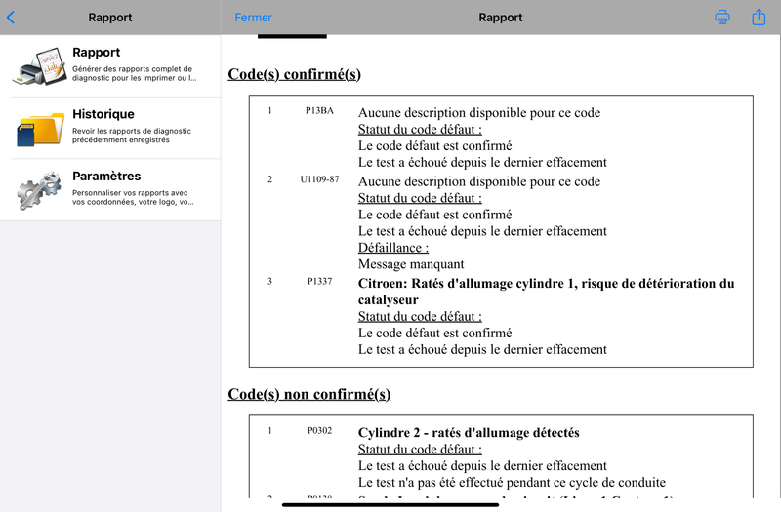Select 'Statut du code défaut' under P1337
The width and height of the screenshot is (781, 512).
(420, 316)
